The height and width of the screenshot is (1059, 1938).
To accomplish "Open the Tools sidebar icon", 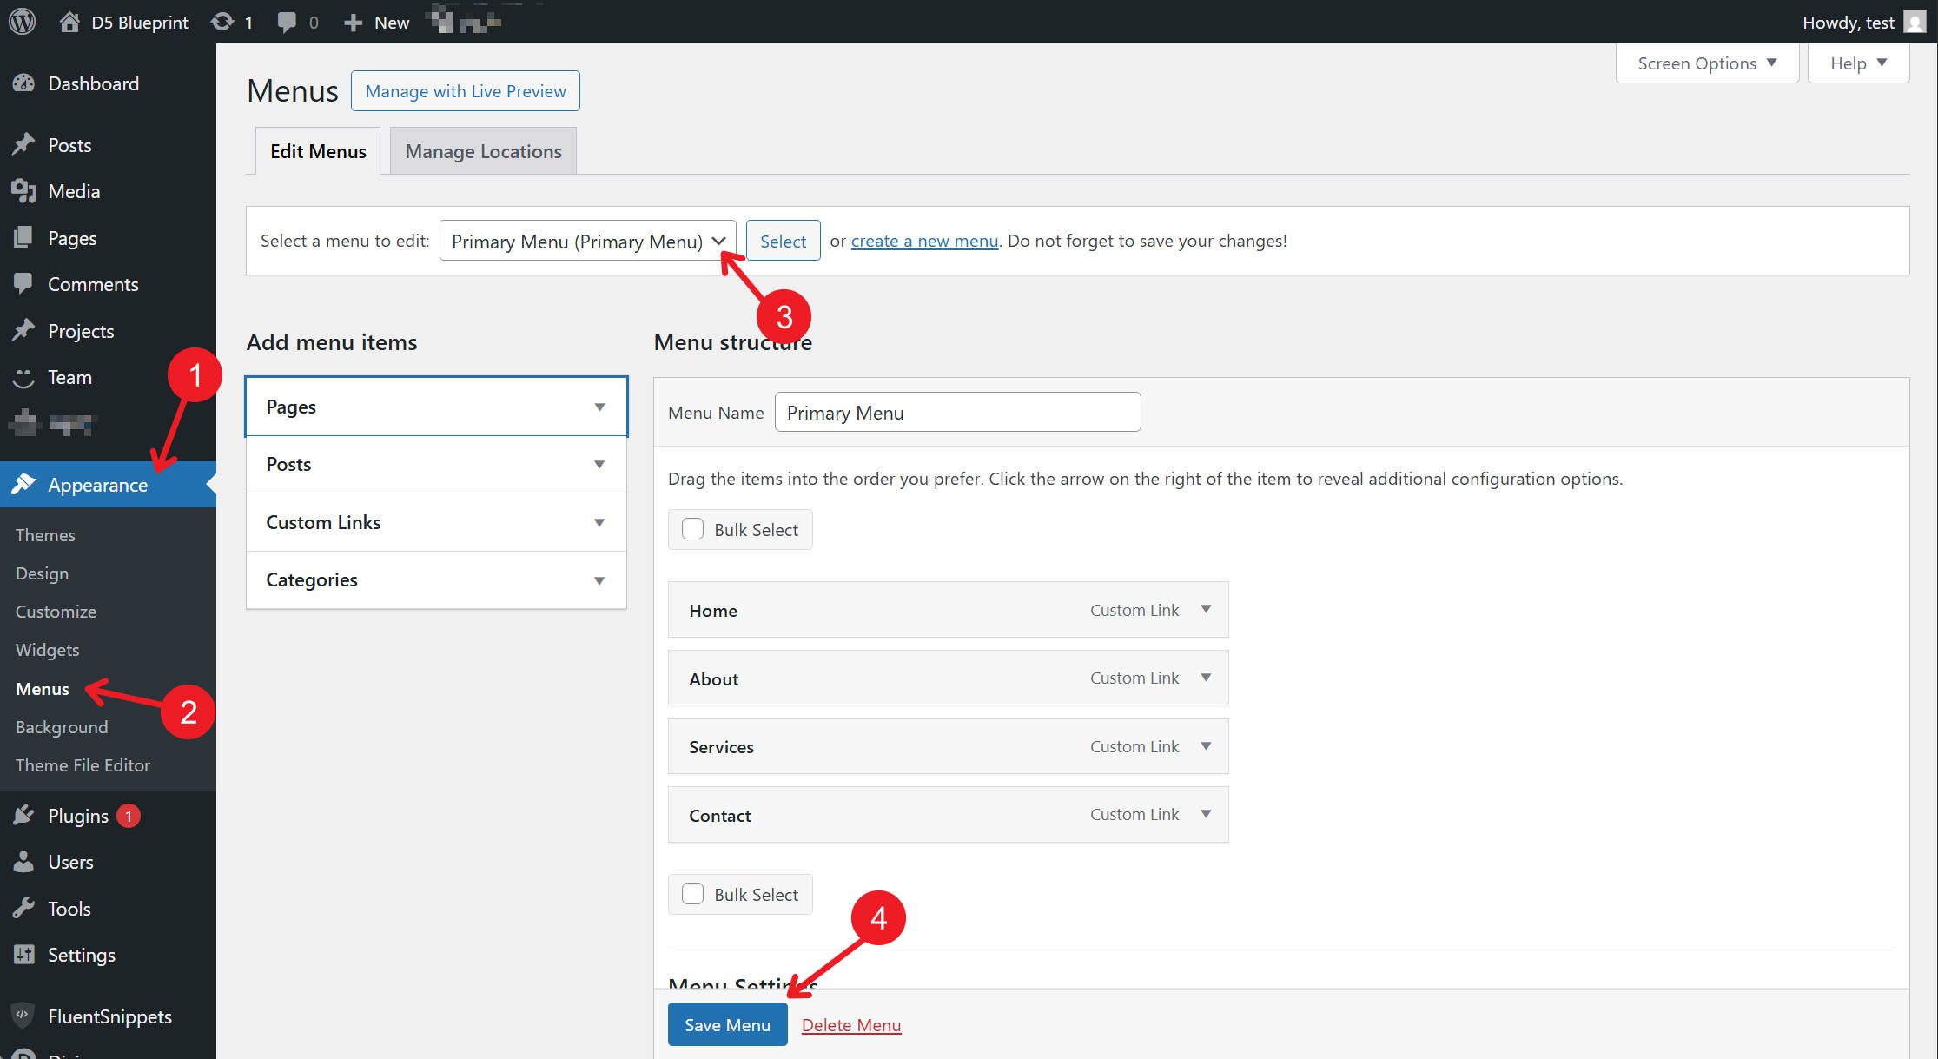I will click(x=23, y=908).
